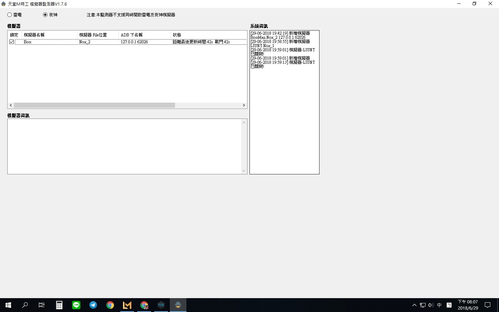499x312 pixels.
Task: Open the Calculator taskbar icon
Action: (x=59, y=305)
